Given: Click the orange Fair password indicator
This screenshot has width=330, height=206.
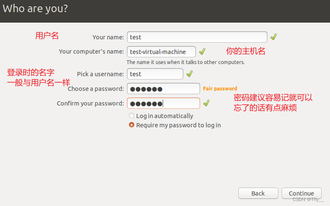Looking at the screenshot, I should (220, 89).
